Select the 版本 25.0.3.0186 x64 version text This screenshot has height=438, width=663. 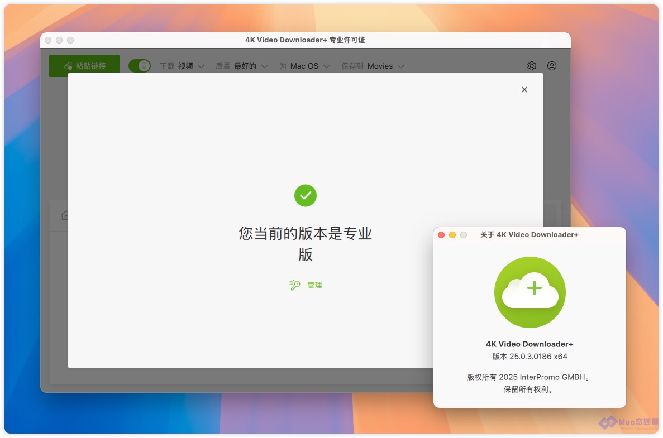point(530,357)
